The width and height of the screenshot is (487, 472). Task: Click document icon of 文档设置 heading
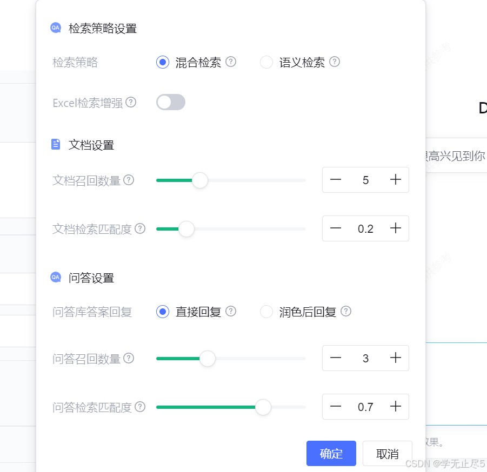(x=56, y=144)
